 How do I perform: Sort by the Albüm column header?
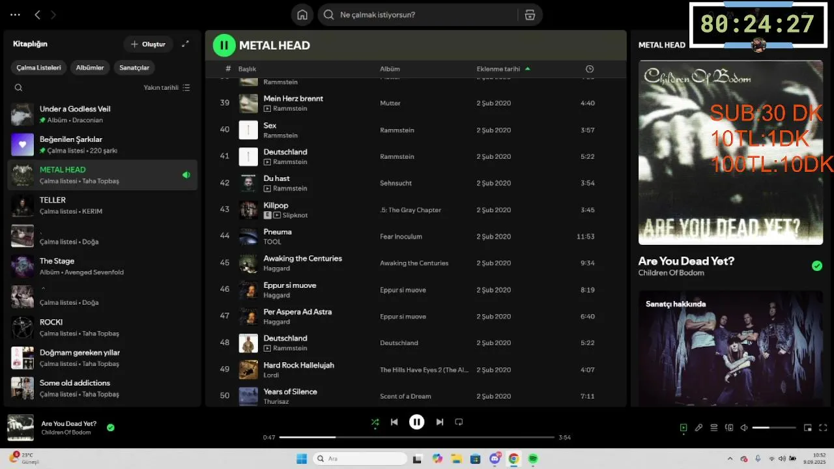[390, 69]
